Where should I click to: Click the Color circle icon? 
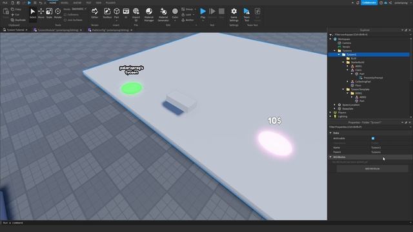(175, 12)
